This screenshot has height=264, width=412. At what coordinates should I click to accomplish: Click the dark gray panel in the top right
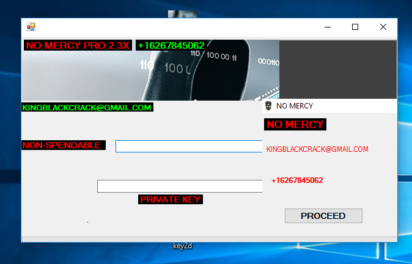point(338,69)
